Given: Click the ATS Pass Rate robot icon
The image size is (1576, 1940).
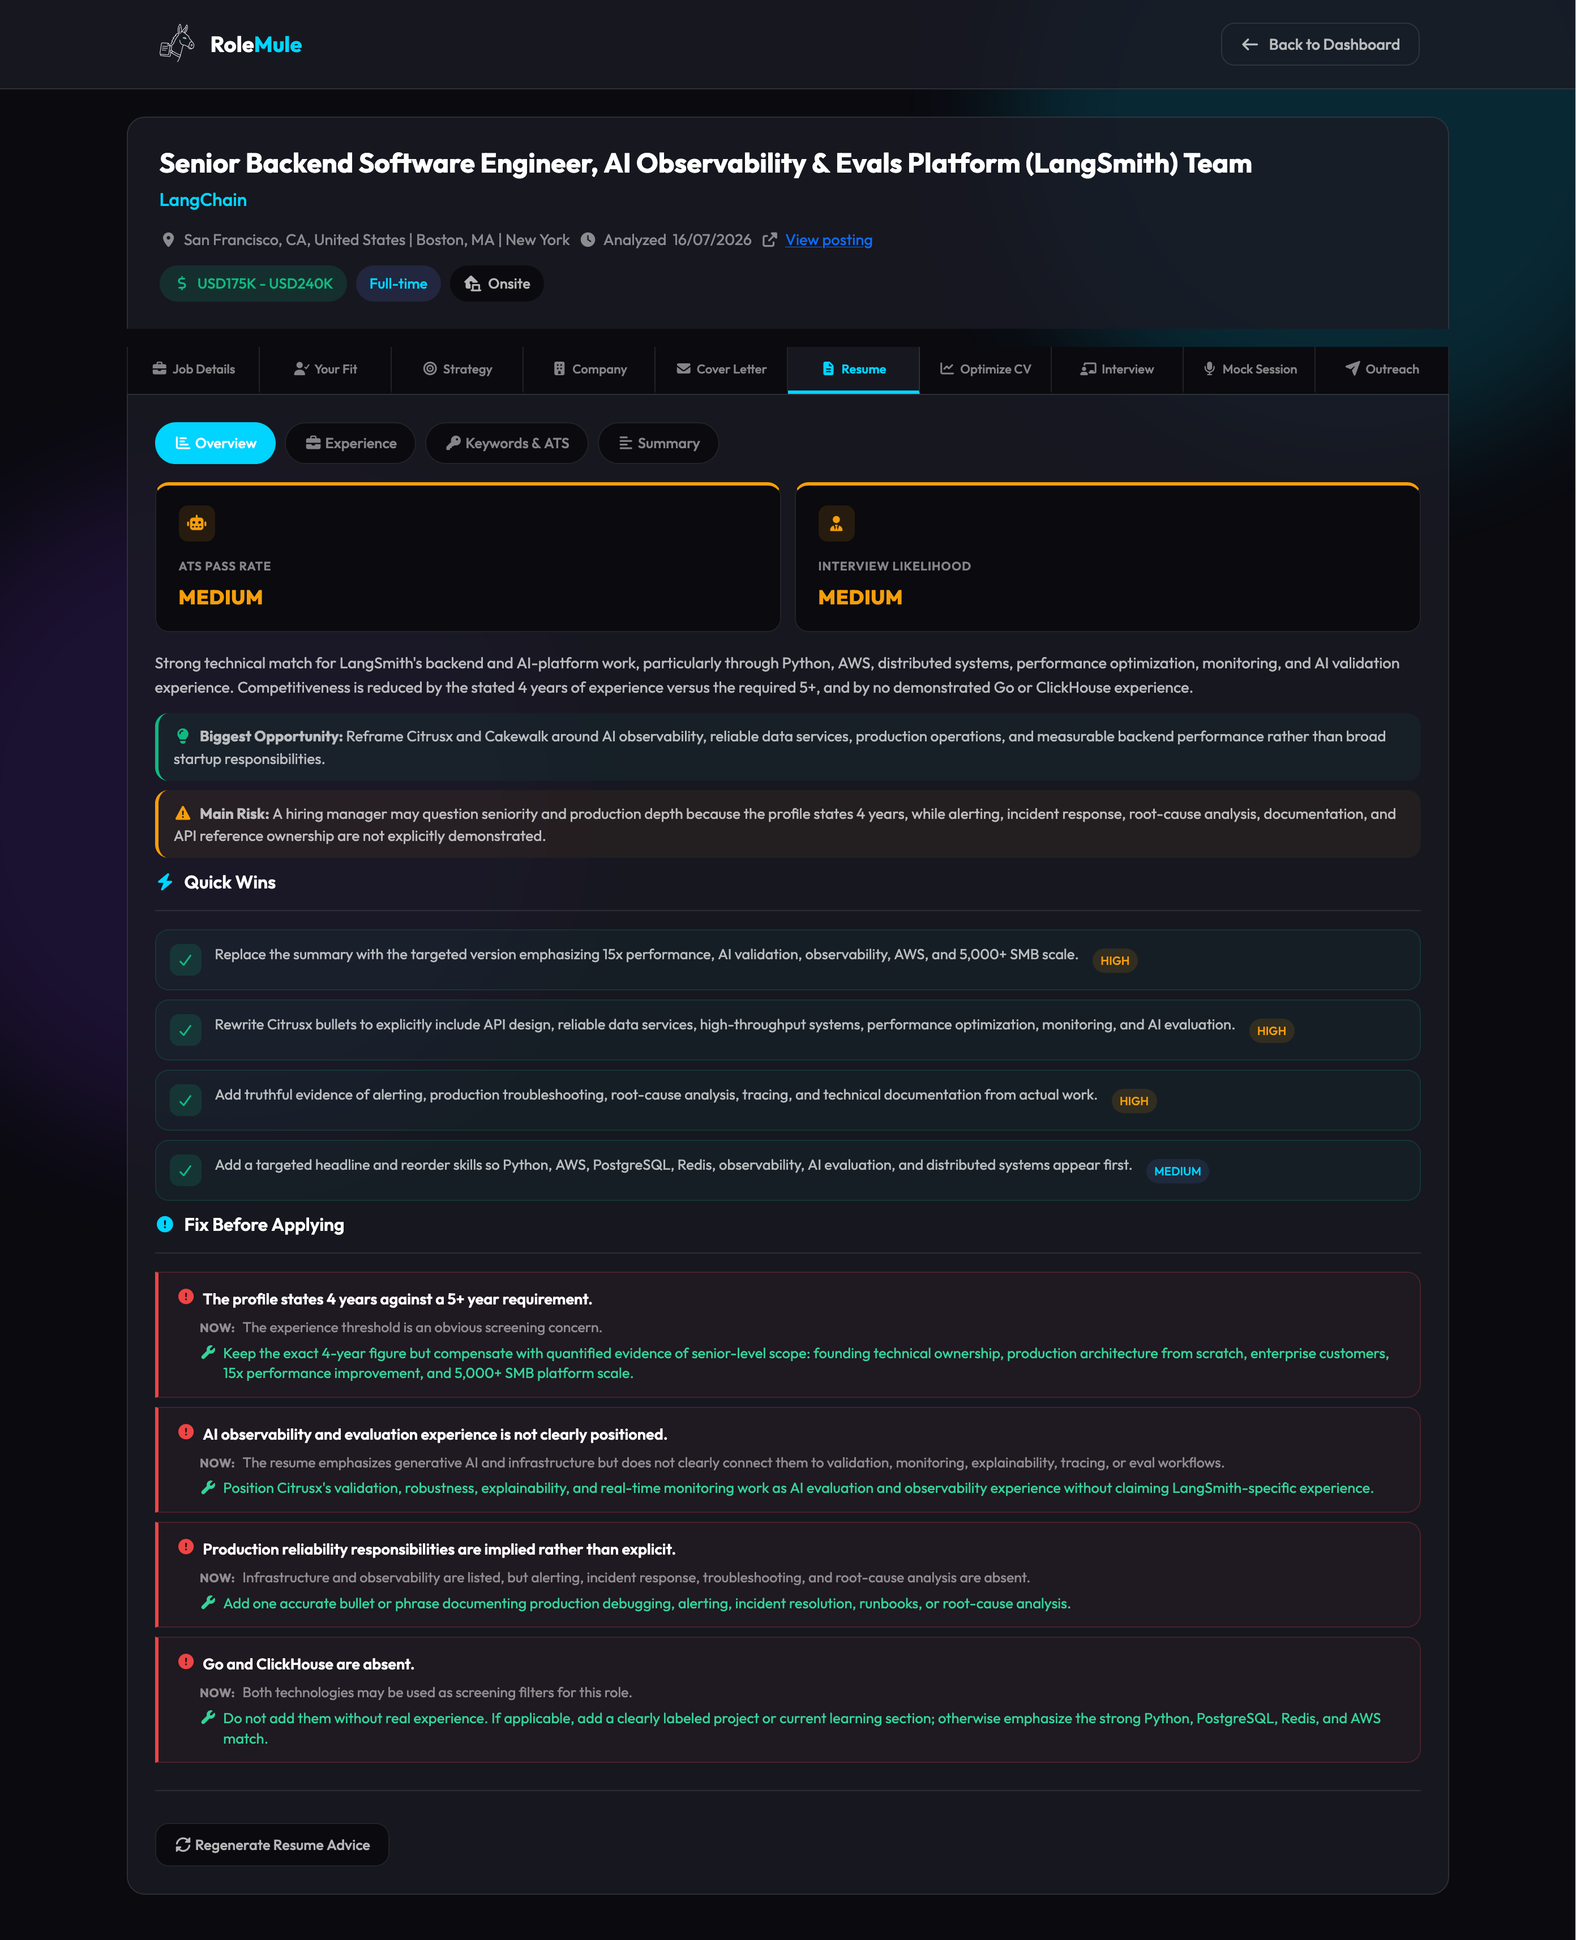Looking at the screenshot, I should pos(197,523).
